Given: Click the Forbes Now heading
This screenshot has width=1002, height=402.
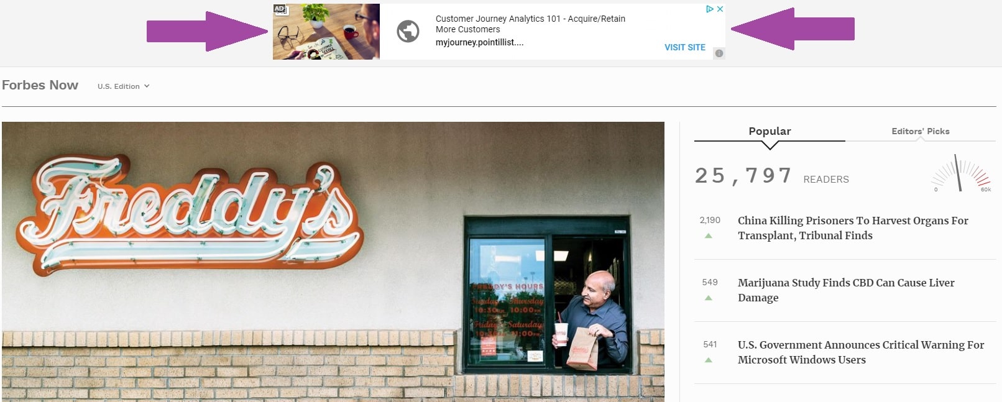Looking at the screenshot, I should coord(40,85).
